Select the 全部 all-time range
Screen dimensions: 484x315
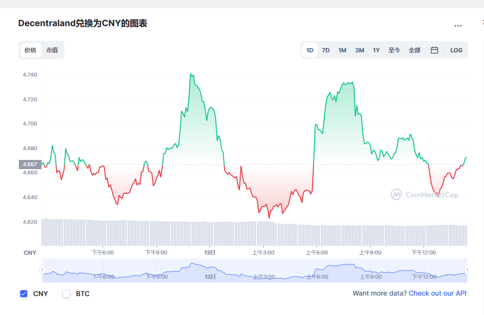pos(415,50)
